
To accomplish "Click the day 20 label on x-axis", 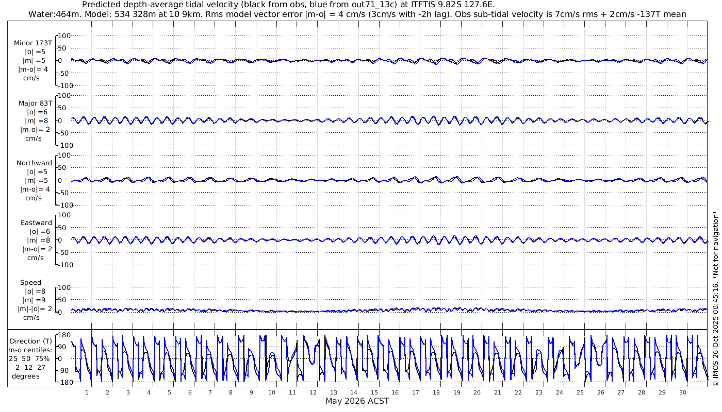I will (477, 392).
